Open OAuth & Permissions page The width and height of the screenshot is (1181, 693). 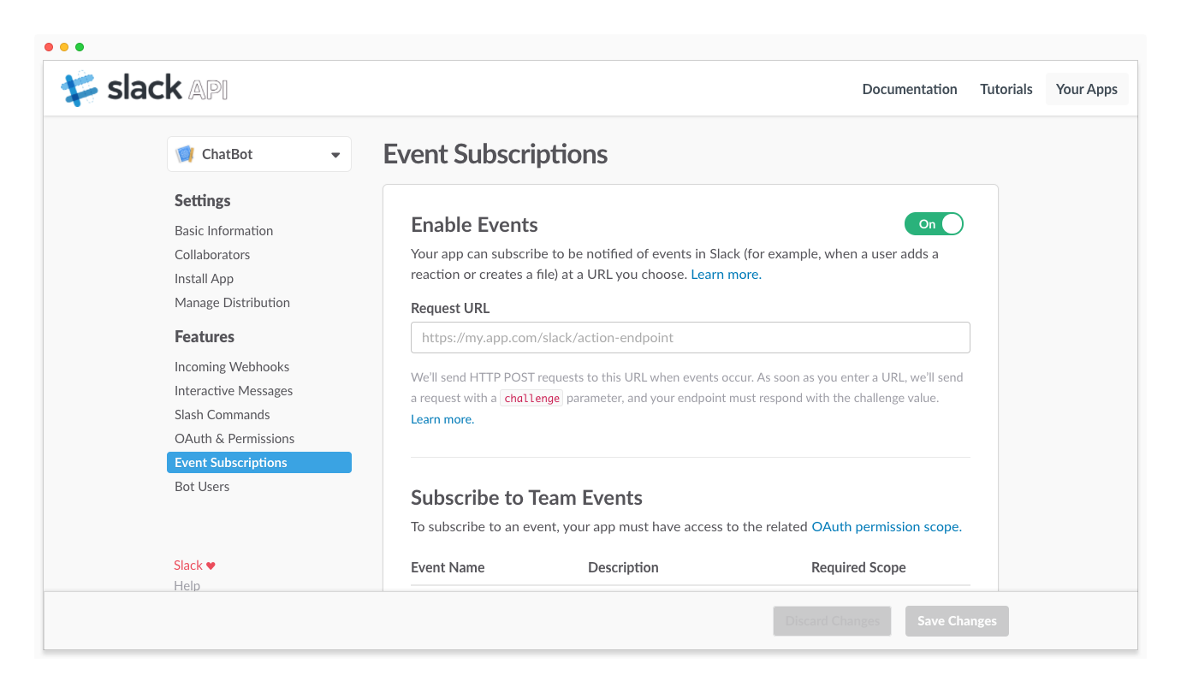[234, 439]
